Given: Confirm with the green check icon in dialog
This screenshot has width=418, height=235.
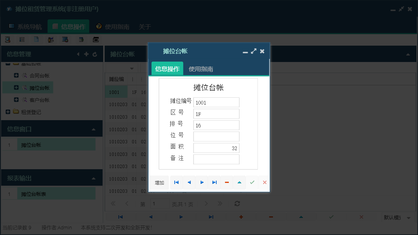Looking at the screenshot, I should (x=252, y=183).
